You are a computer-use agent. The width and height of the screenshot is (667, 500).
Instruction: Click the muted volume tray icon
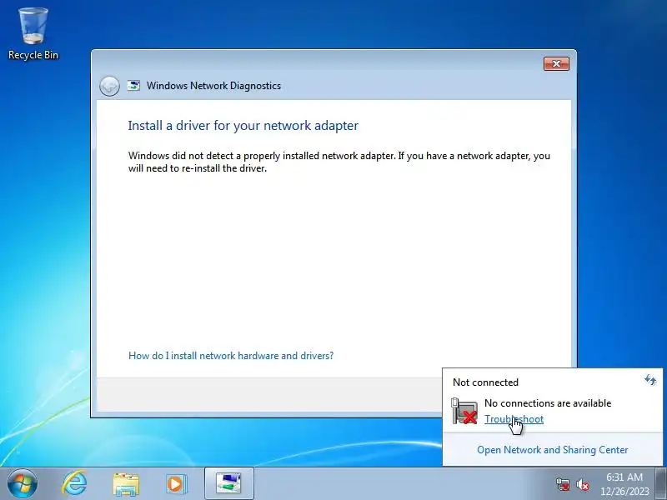tap(582, 484)
